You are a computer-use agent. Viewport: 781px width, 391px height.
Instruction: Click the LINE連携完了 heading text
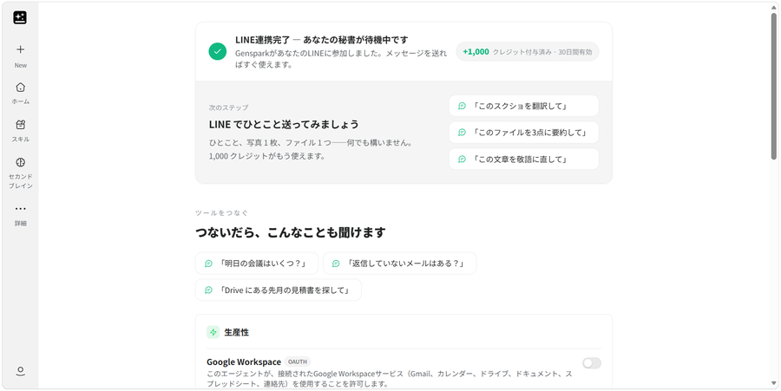click(322, 40)
